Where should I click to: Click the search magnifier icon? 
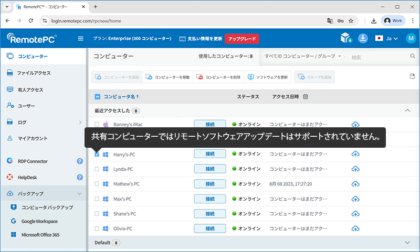[413, 56]
